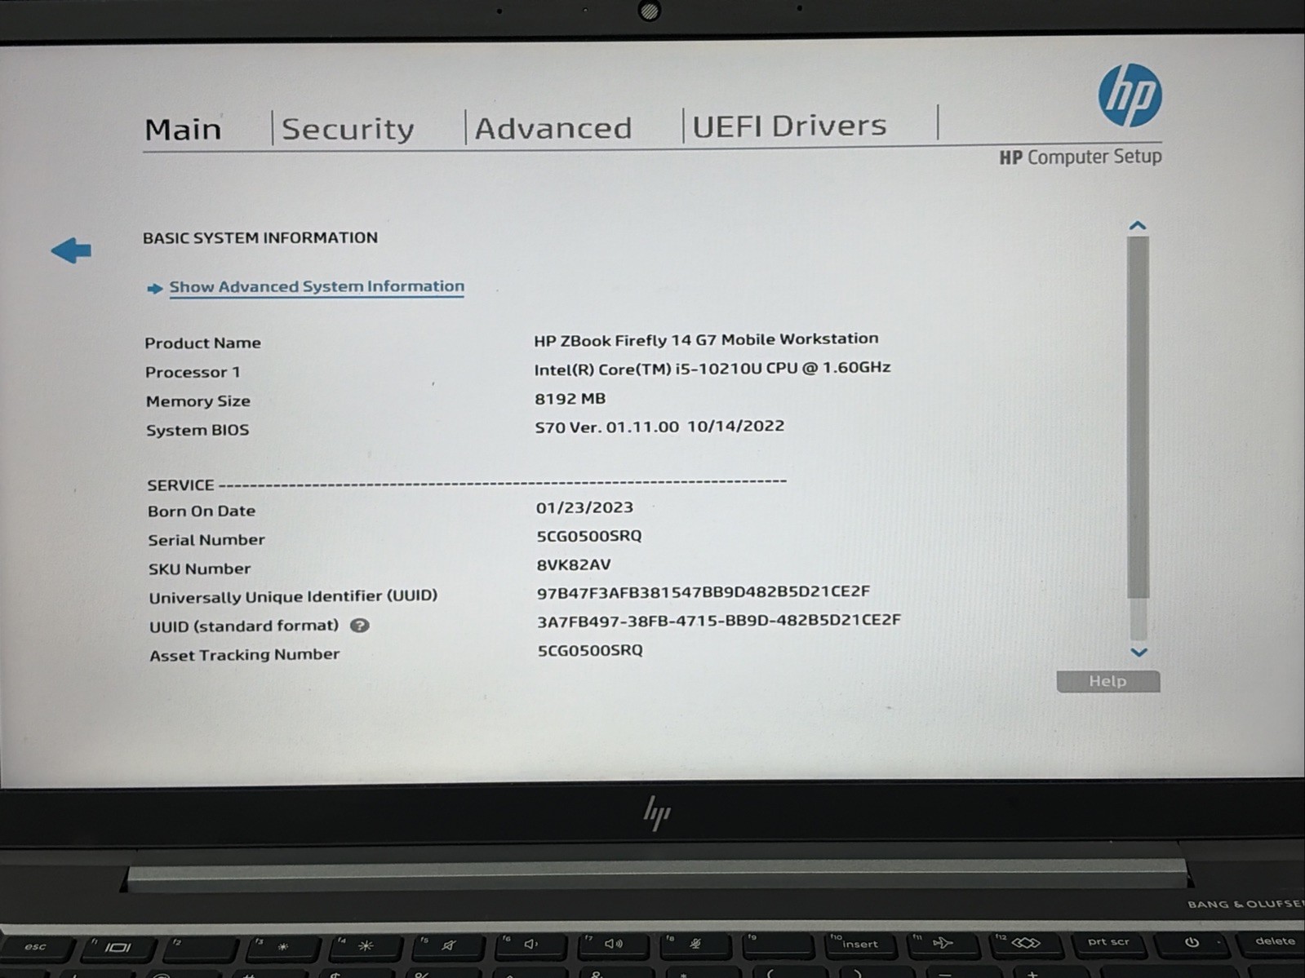
Task: Select the SKU Number label
Action: (x=199, y=569)
